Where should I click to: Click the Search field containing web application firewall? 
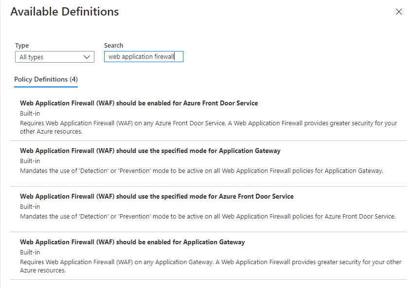(x=144, y=57)
